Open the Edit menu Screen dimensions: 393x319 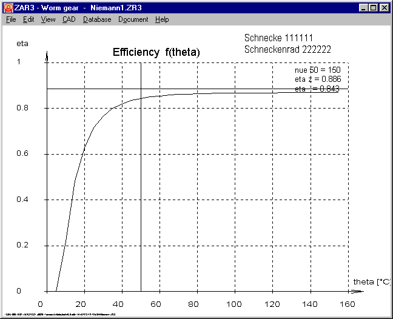(29, 19)
